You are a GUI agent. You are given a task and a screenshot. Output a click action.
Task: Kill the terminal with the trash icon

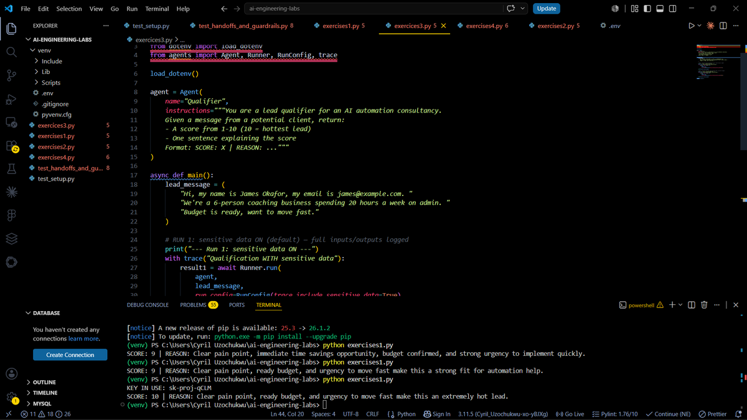(x=704, y=305)
